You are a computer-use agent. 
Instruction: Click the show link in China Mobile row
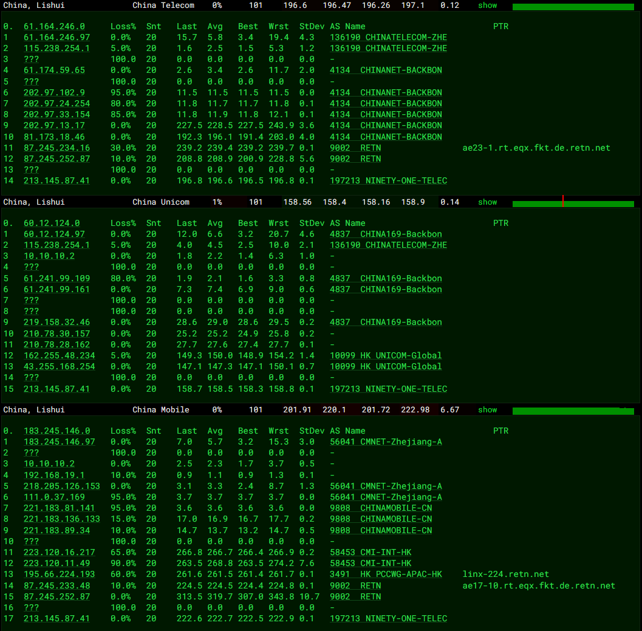point(487,409)
